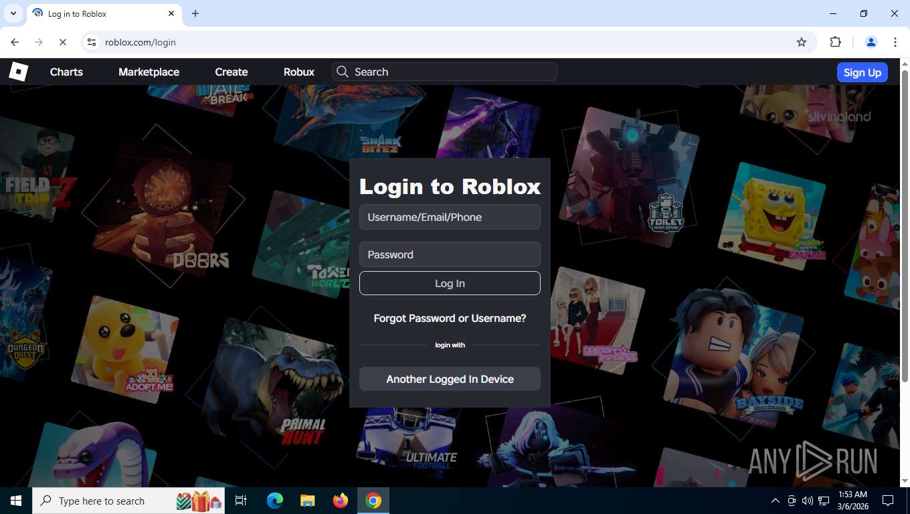The width and height of the screenshot is (910, 514).
Task: Open volume control in system tray
Action: click(808, 501)
